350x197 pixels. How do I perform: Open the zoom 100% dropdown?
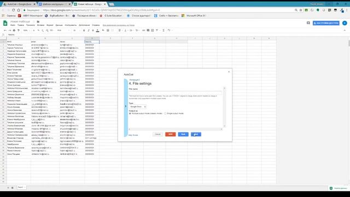(x=26, y=31)
